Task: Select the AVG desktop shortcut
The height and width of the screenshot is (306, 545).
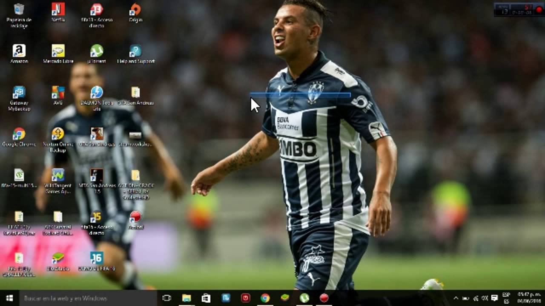Action: tap(58, 96)
